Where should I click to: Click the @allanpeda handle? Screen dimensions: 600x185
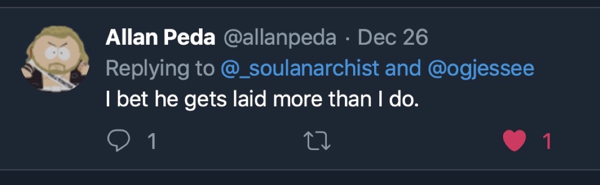[279, 38]
